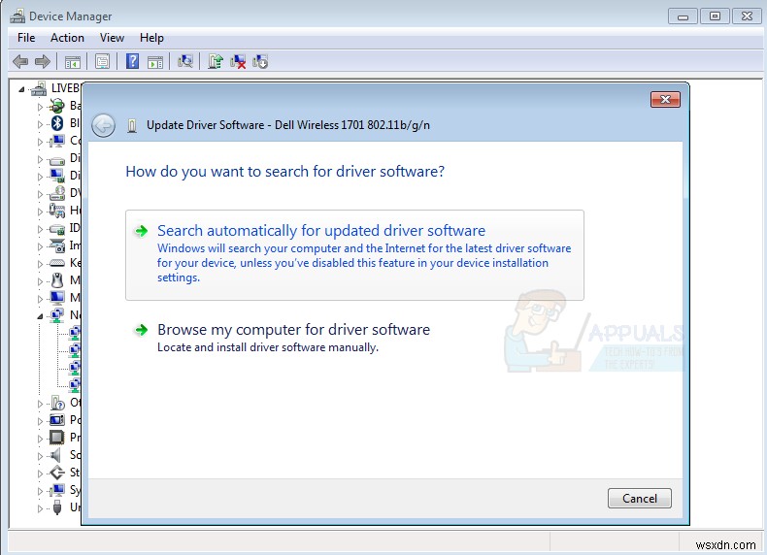Click the Cancel button
The height and width of the screenshot is (555, 767).
click(x=640, y=499)
